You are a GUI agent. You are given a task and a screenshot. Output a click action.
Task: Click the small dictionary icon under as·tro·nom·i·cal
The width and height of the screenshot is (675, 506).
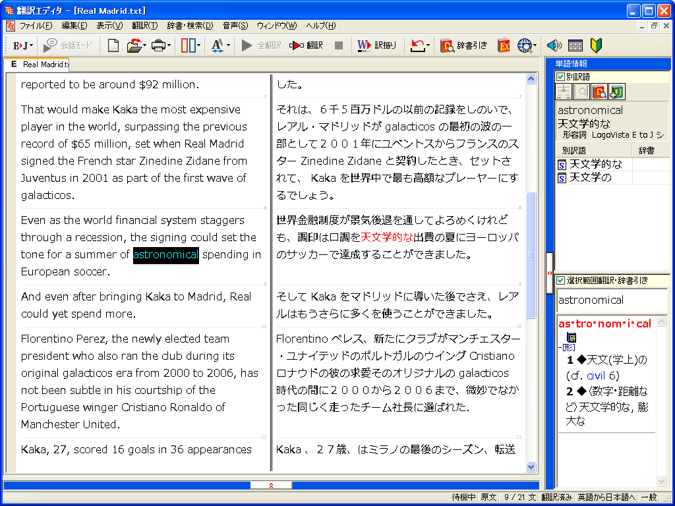pyautogui.click(x=572, y=337)
